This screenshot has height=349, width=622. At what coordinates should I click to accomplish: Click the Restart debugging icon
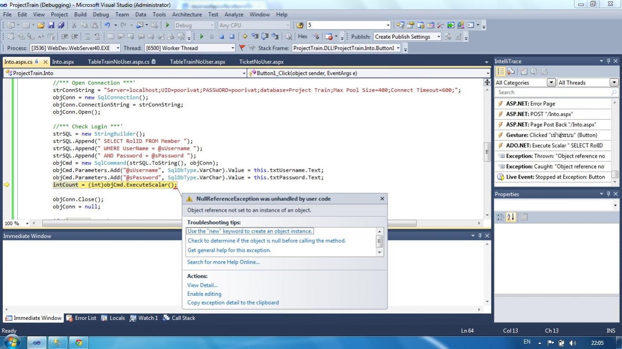point(232,37)
